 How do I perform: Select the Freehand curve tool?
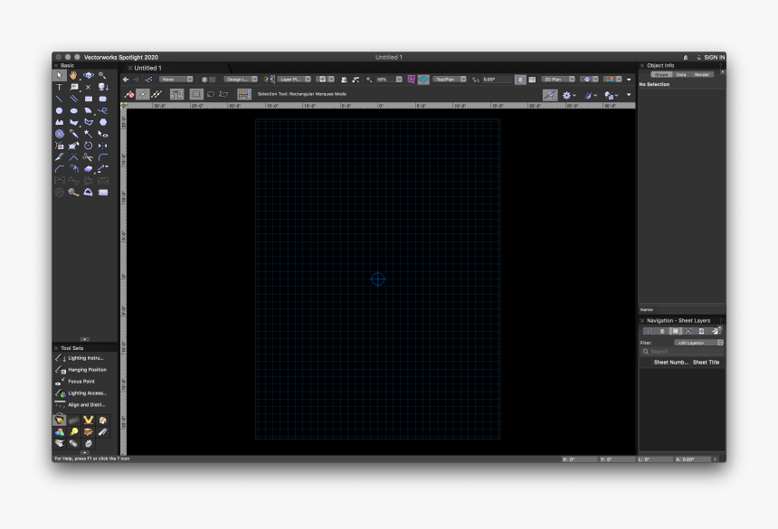coord(103,110)
